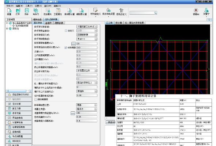The image size is (216, 146).
Task: Open the 危险源辨识与评价 hazard sidebar item
Action: point(19,95)
